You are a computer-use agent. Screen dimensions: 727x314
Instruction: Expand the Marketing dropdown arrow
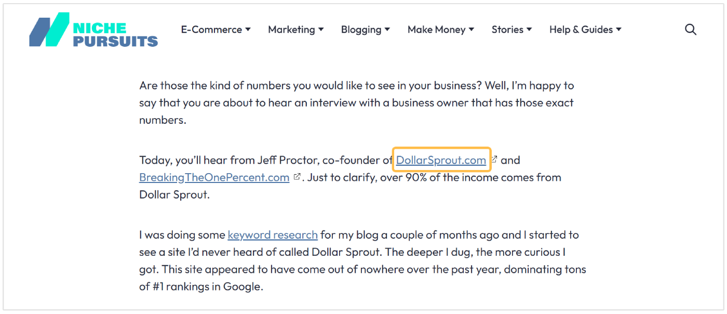click(x=321, y=30)
